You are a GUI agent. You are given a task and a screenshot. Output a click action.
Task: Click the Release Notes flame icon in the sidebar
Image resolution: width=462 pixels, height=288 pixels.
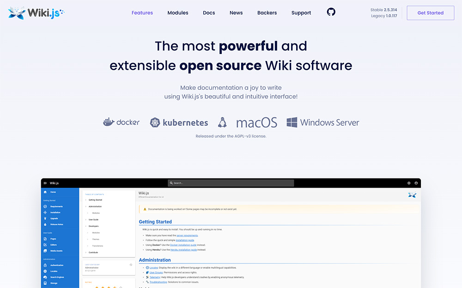tap(45, 224)
